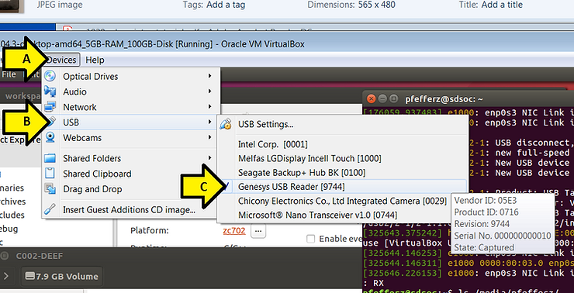Open the USB submenu entry
This screenshot has width=574, height=293.
(x=130, y=122)
